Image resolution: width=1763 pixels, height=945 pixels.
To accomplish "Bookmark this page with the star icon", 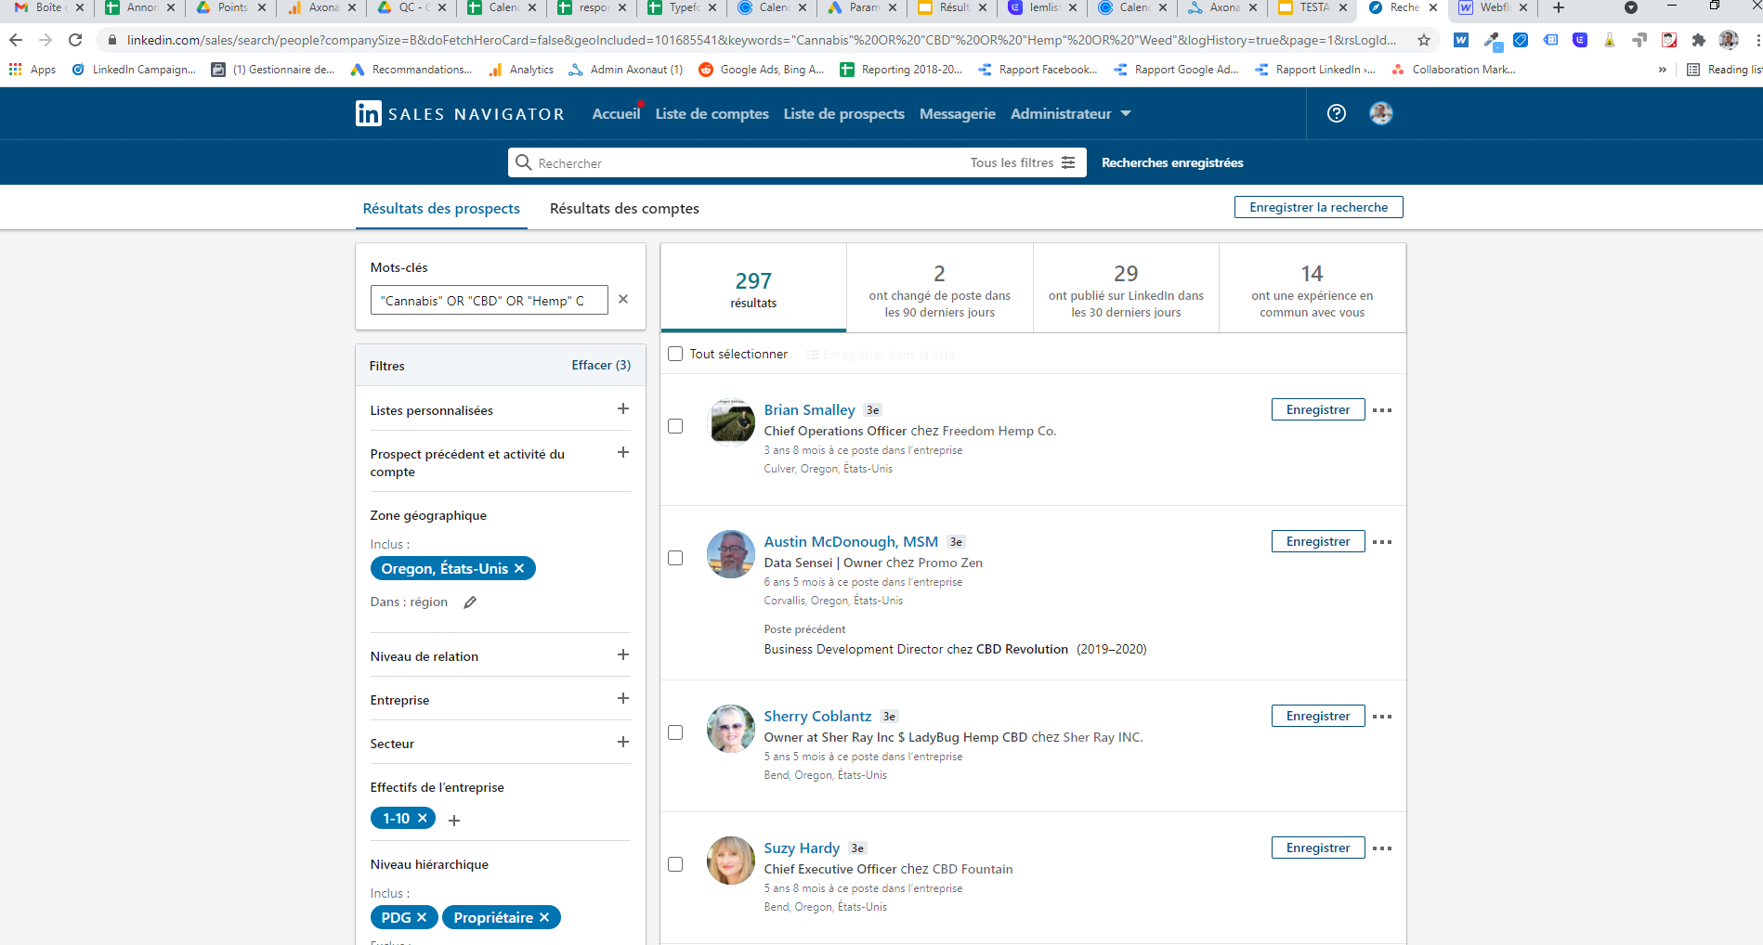I will 1424,40.
